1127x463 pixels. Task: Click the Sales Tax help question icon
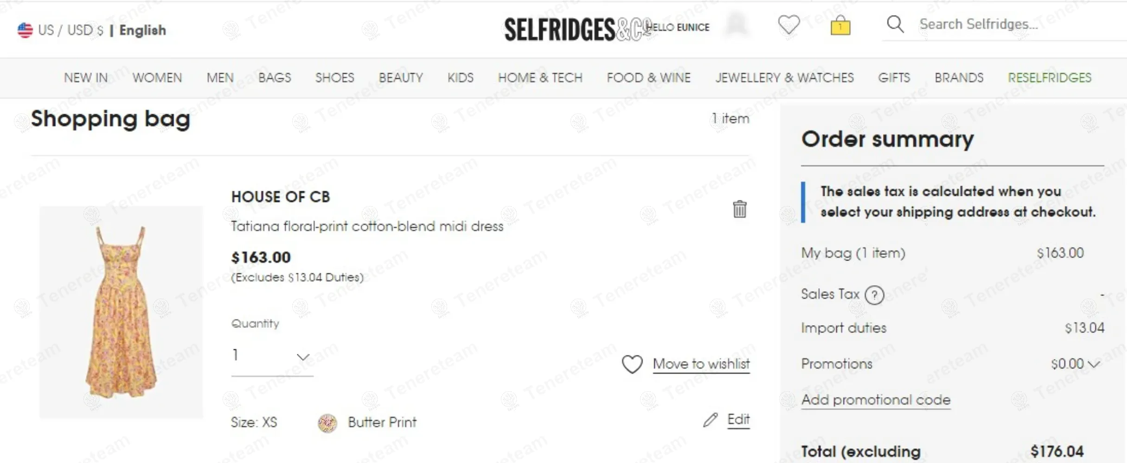pos(875,295)
